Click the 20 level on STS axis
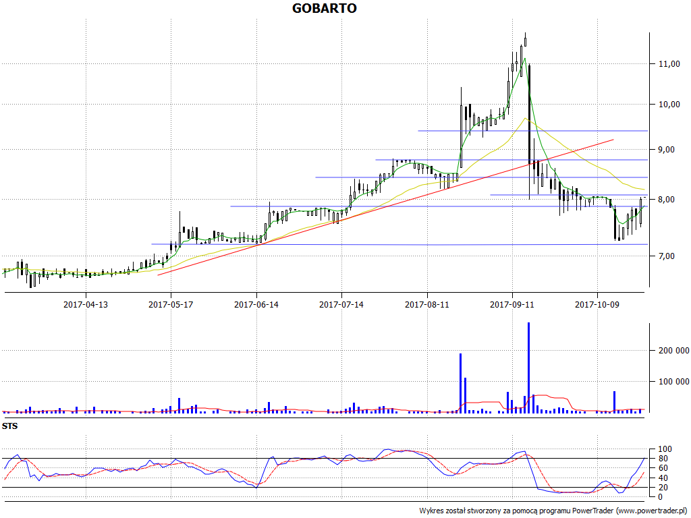The image size is (691, 518). pos(663,488)
